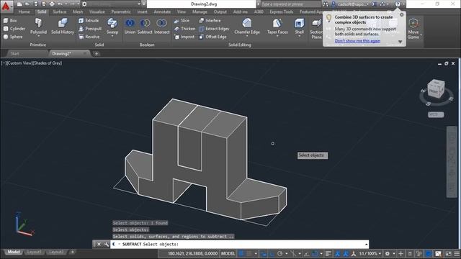Click the Shell tool

point(300,26)
